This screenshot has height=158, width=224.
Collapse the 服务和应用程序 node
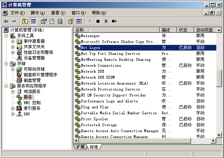click(6, 86)
